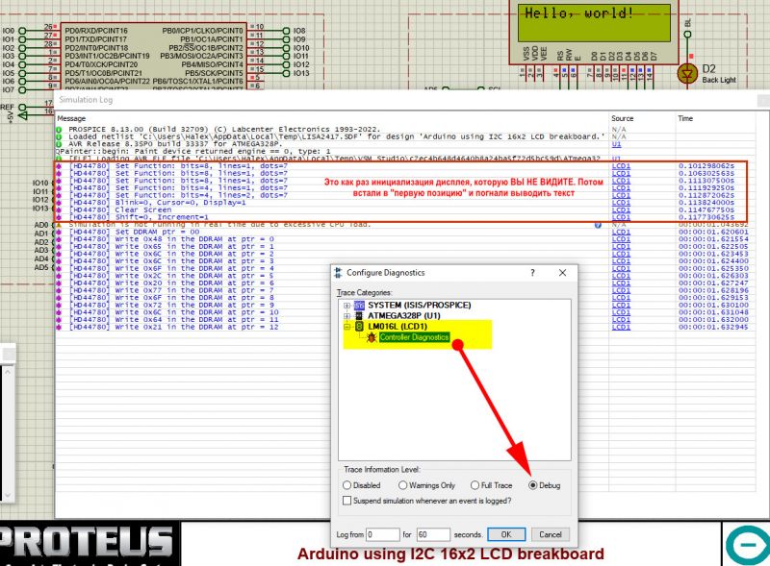Click the green icon beside AVR Release row

tap(59, 144)
